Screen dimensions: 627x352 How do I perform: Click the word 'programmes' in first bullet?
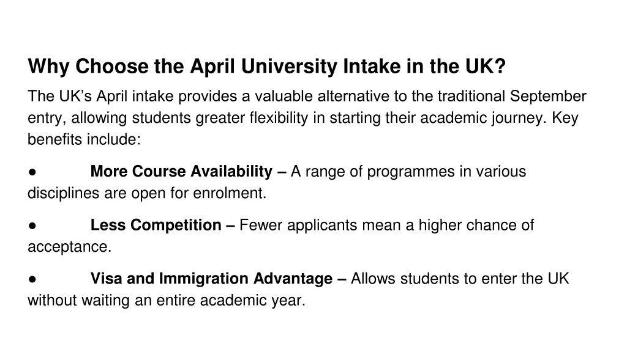[x=411, y=172]
